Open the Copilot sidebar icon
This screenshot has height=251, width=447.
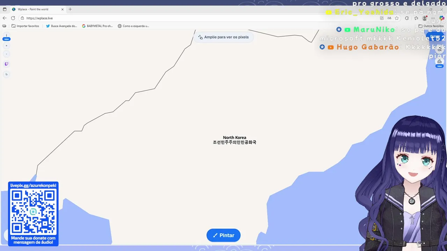[x=442, y=18]
